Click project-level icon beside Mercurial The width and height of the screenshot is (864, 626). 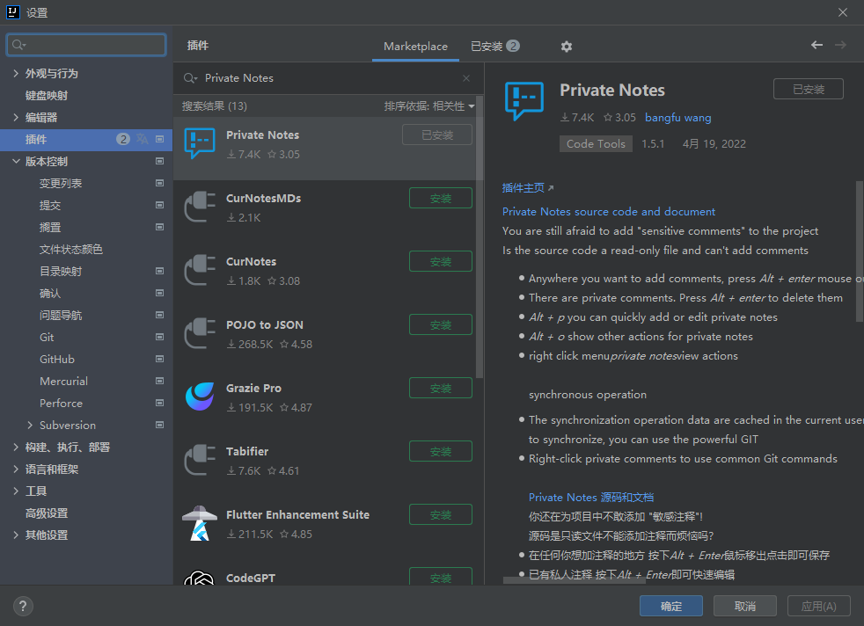click(x=160, y=381)
